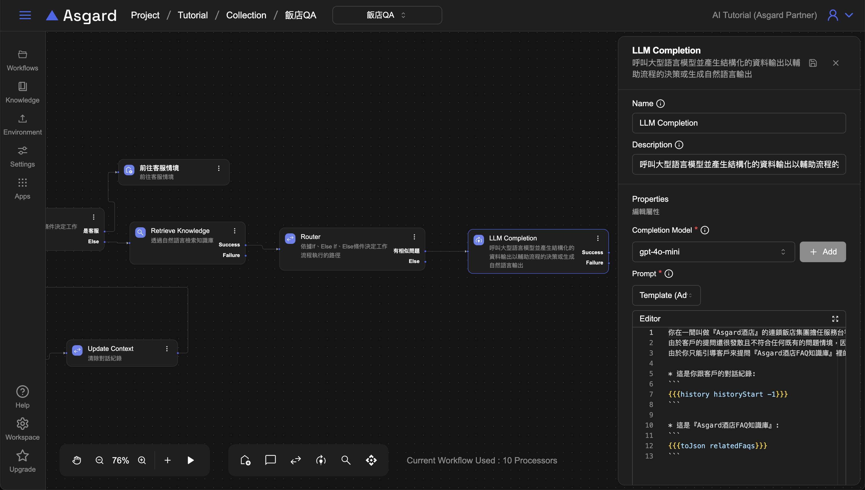This screenshot has height=490, width=865.
Task: Click the Tutorial breadcrumb link
Action: coord(193,15)
